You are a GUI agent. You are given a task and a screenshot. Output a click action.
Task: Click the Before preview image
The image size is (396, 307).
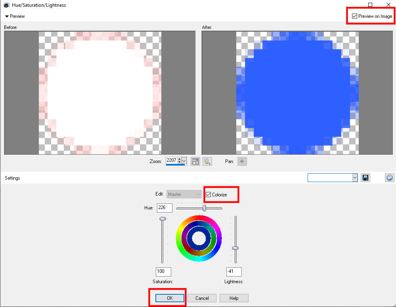pos(100,93)
